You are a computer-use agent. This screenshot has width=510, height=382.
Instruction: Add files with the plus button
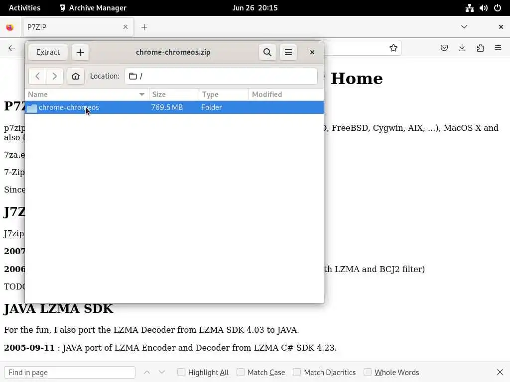[x=80, y=52]
